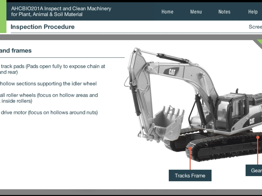Select the Gear red hotspot dot on track

[x=258, y=137]
